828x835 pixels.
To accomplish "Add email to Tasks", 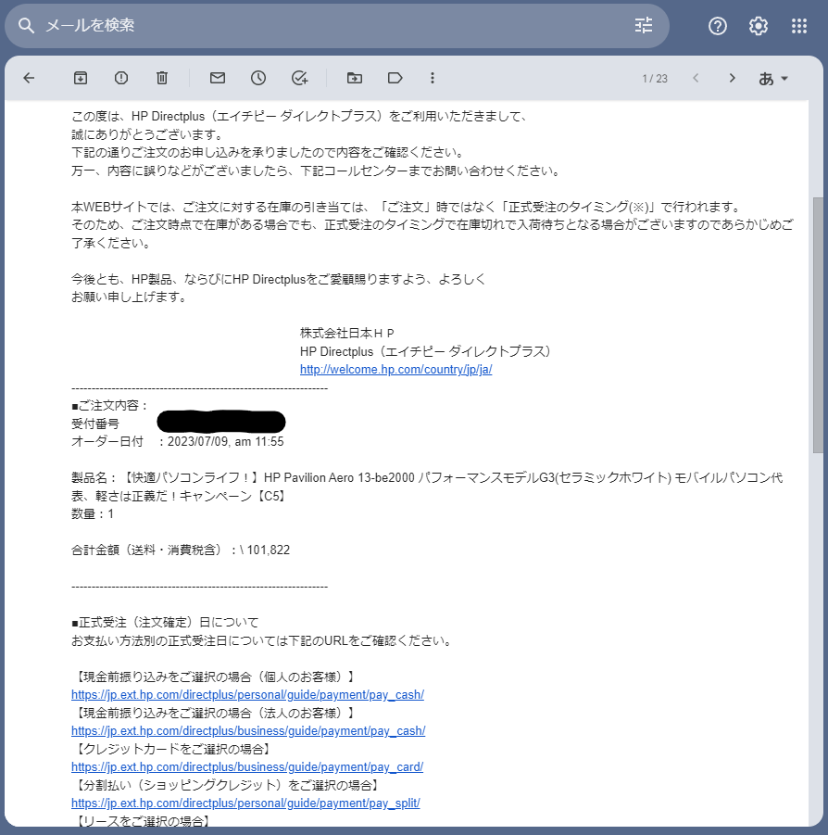I will [x=299, y=78].
